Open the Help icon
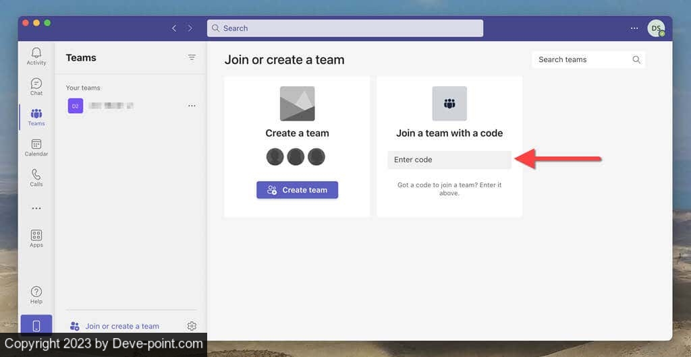The width and height of the screenshot is (691, 357). coord(36,295)
